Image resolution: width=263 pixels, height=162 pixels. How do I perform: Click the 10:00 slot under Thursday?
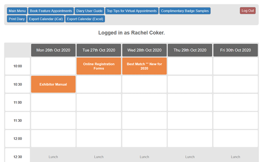tap(190, 66)
